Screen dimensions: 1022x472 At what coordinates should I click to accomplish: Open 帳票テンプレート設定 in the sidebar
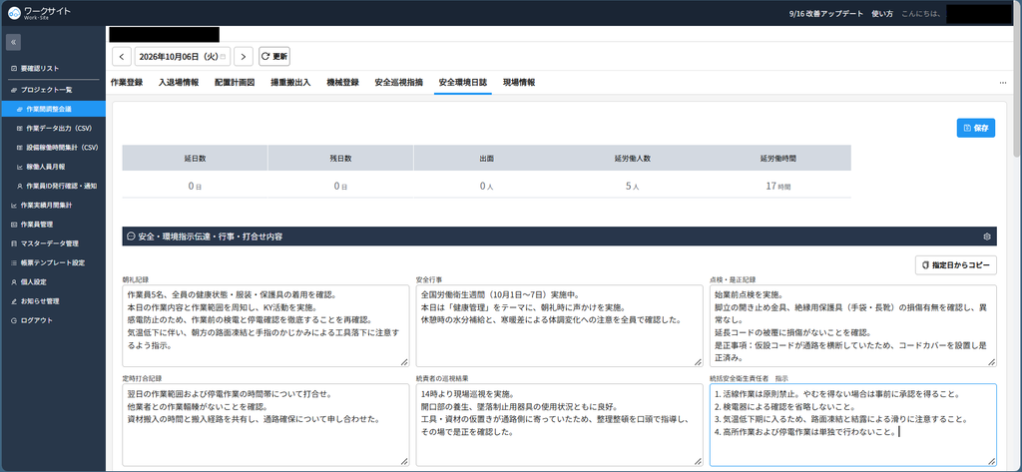(53, 262)
